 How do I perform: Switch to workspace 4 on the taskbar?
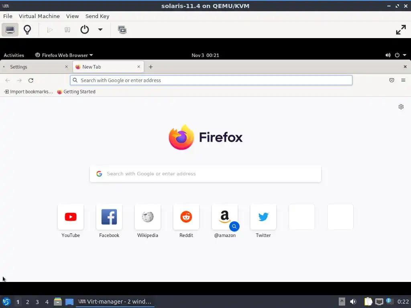47,302
